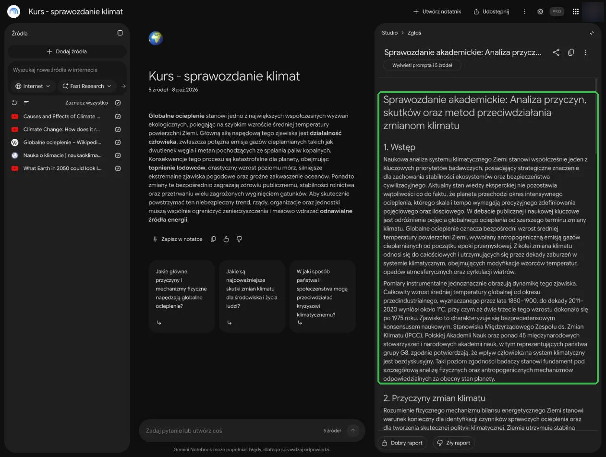
Task: Collapse the Studio panel icon
Action: [592, 33]
